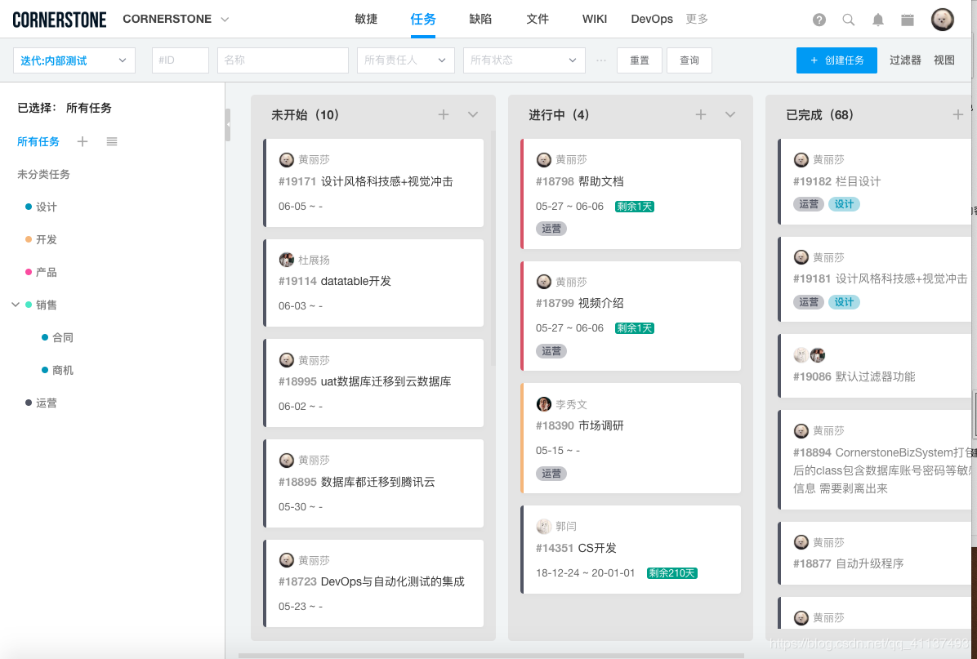This screenshot has width=977, height=659.
Task: Select the 运营 category in sidebar
Action: [x=46, y=403]
